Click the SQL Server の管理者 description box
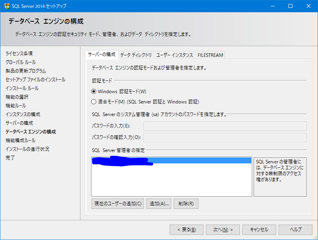This screenshot has height=240, width=318. click(x=280, y=177)
